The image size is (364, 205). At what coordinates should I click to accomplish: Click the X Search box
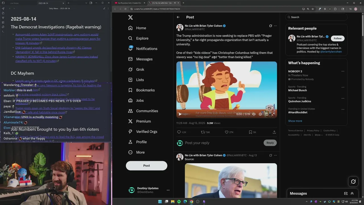click(316, 17)
